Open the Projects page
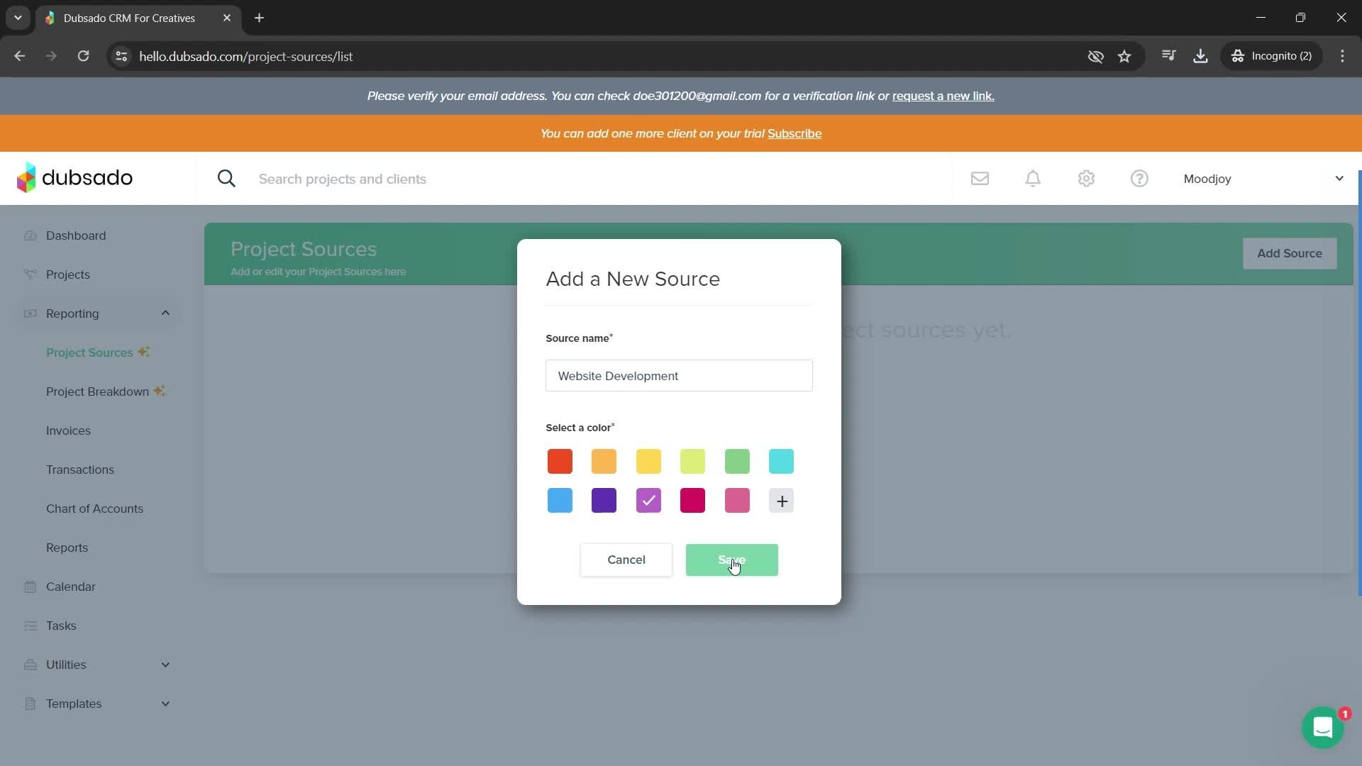Screen dimensions: 1362x766 (68, 274)
